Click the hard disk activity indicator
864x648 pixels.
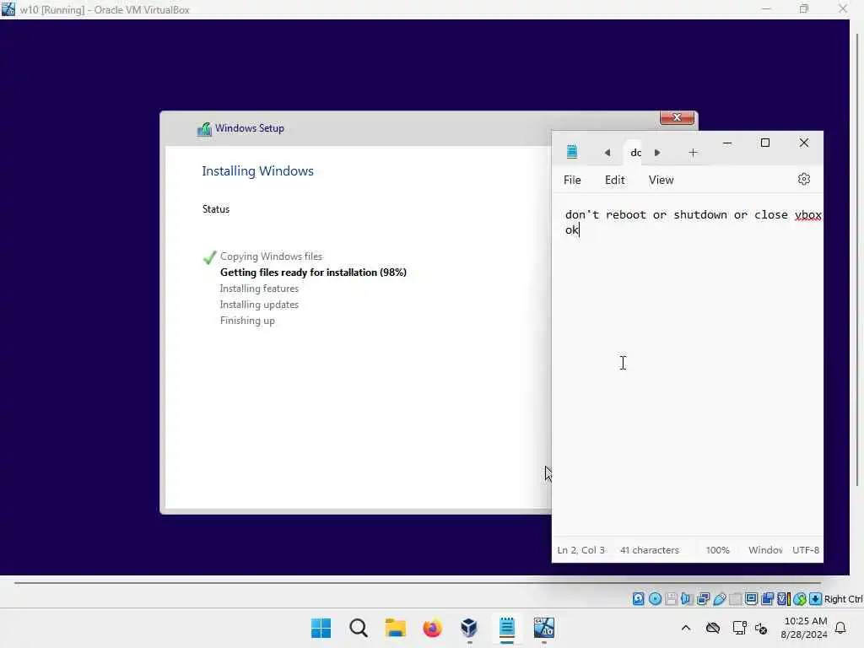638,599
